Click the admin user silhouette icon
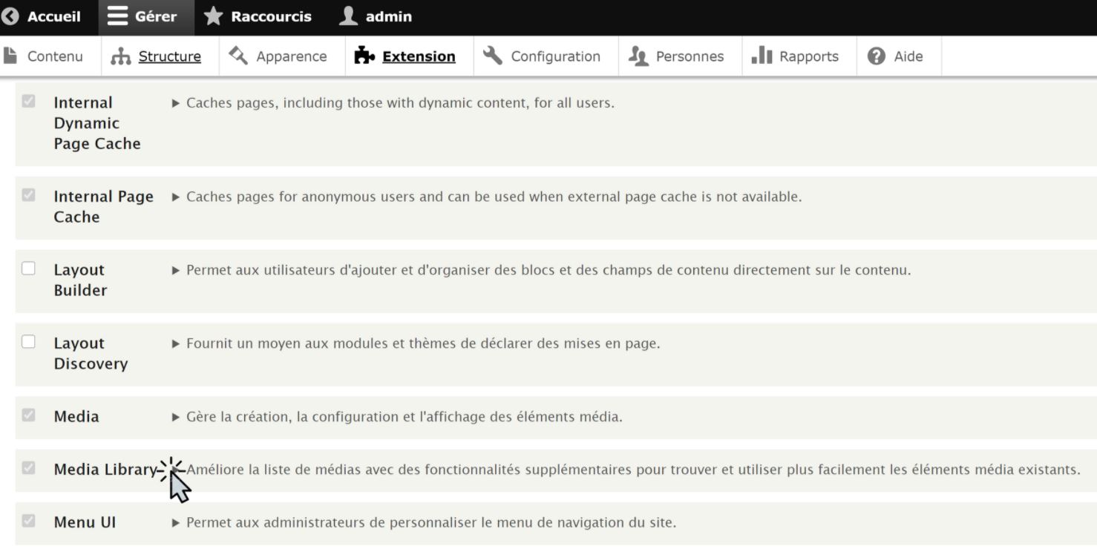 click(x=348, y=16)
